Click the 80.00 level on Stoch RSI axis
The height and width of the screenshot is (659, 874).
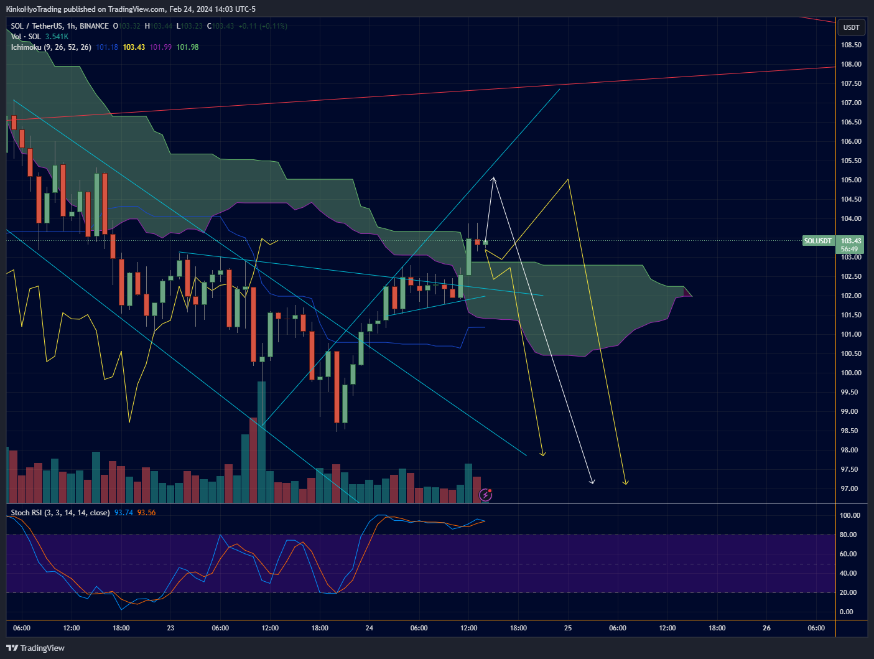pyautogui.click(x=848, y=535)
